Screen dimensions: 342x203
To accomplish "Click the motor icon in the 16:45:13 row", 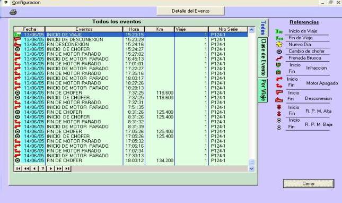I will [x=17, y=59].
